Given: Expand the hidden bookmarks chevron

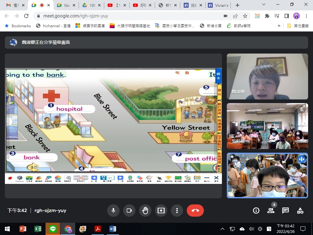Looking at the screenshot, I should (279, 26).
